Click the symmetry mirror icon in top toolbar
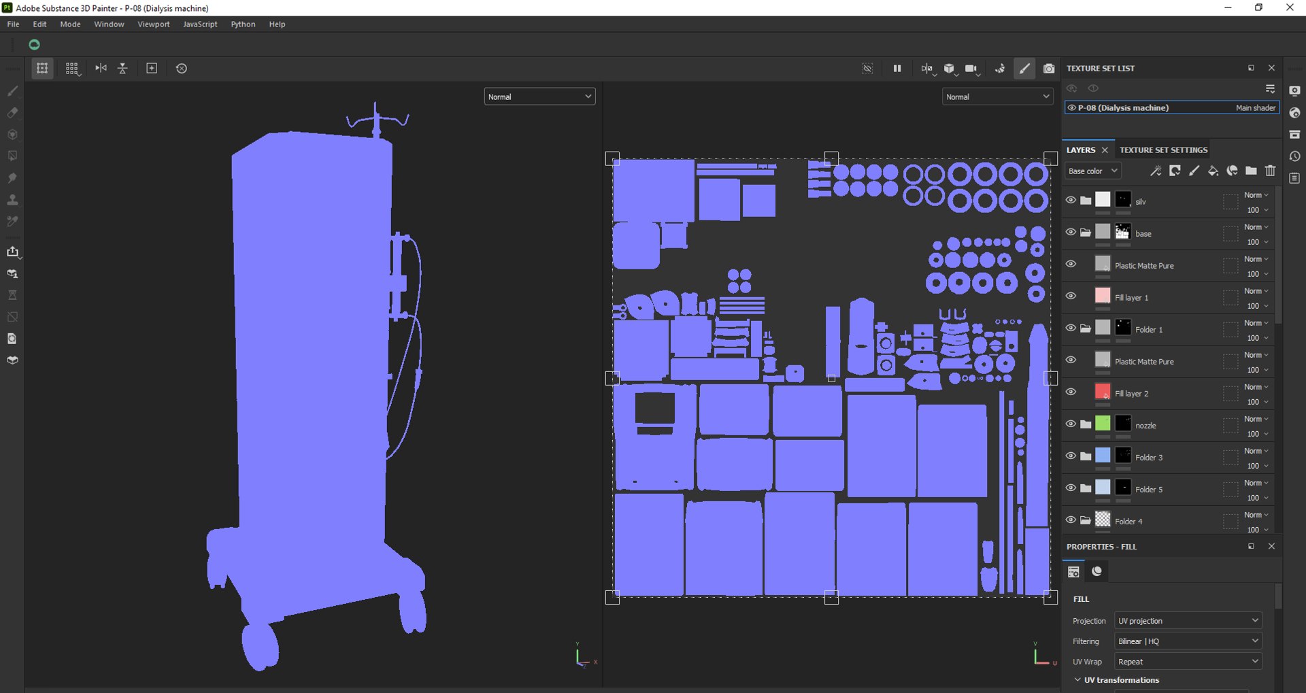 pos(101,68)
